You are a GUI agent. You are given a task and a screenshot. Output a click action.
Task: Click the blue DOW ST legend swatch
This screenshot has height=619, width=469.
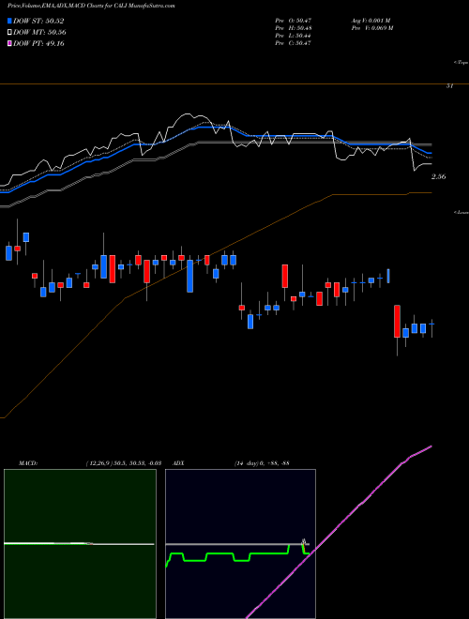pos(9,21)
